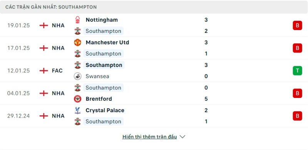Image resolution: width=308 pixels, height=150 pixels.
Task: Click the FAC competition label
Action: point(57,71)
